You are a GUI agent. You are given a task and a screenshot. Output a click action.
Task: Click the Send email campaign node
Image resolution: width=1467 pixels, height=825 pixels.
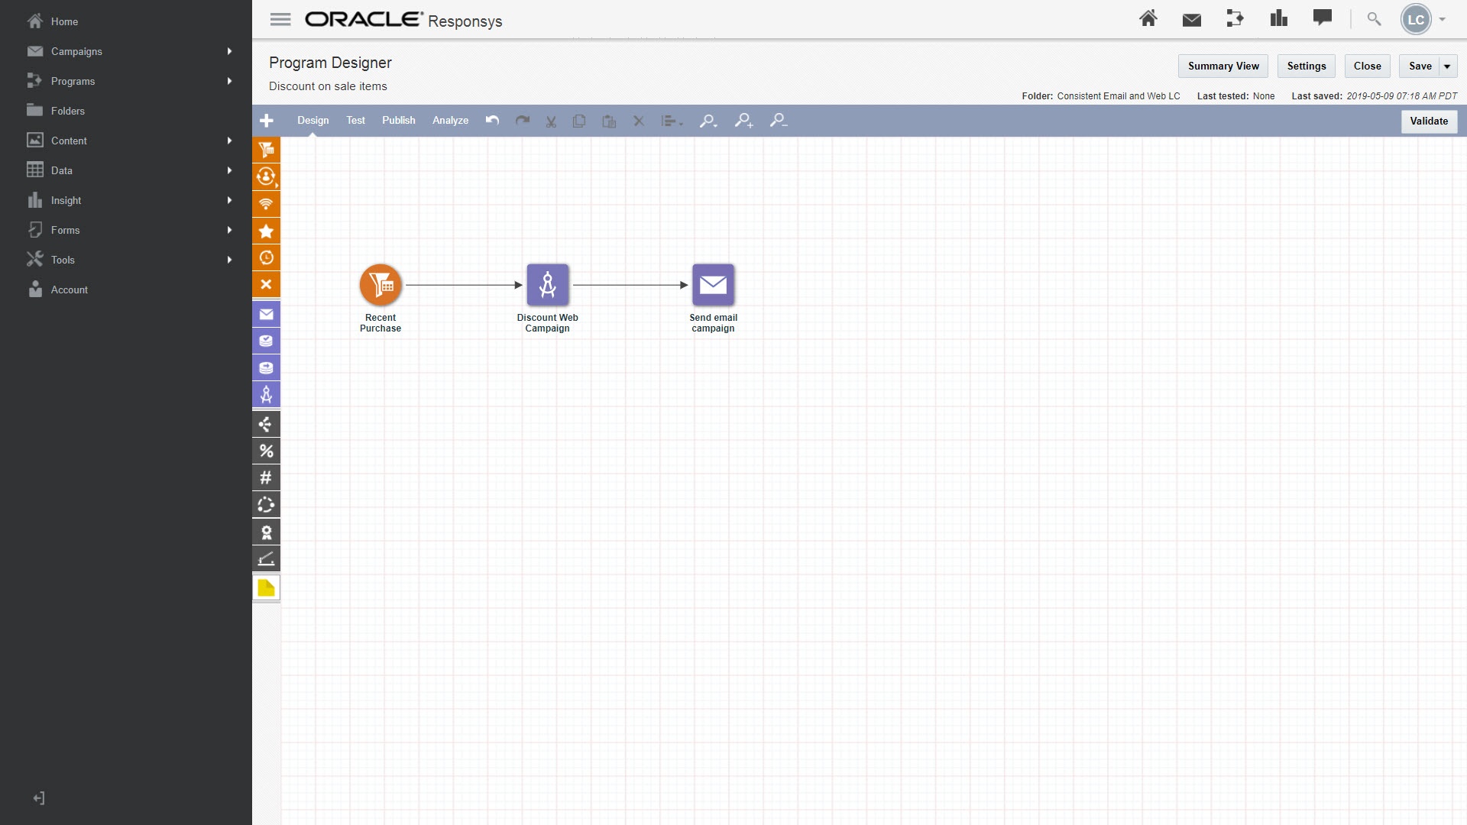pyautogui.click(x=713, y=285)
